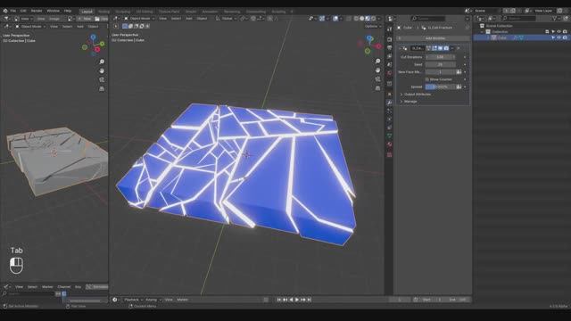
Task: Click the left viewport navigation gizmo Z axis
Action: (x=93, y=37)
